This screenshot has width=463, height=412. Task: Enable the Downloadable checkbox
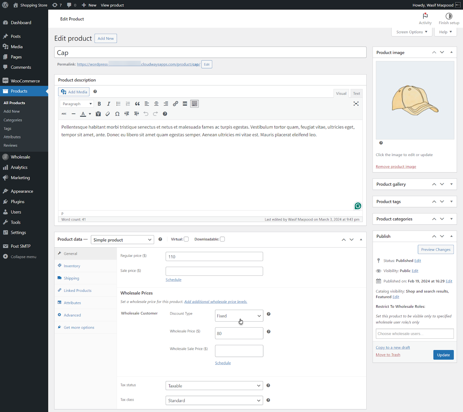coord(222,239)
